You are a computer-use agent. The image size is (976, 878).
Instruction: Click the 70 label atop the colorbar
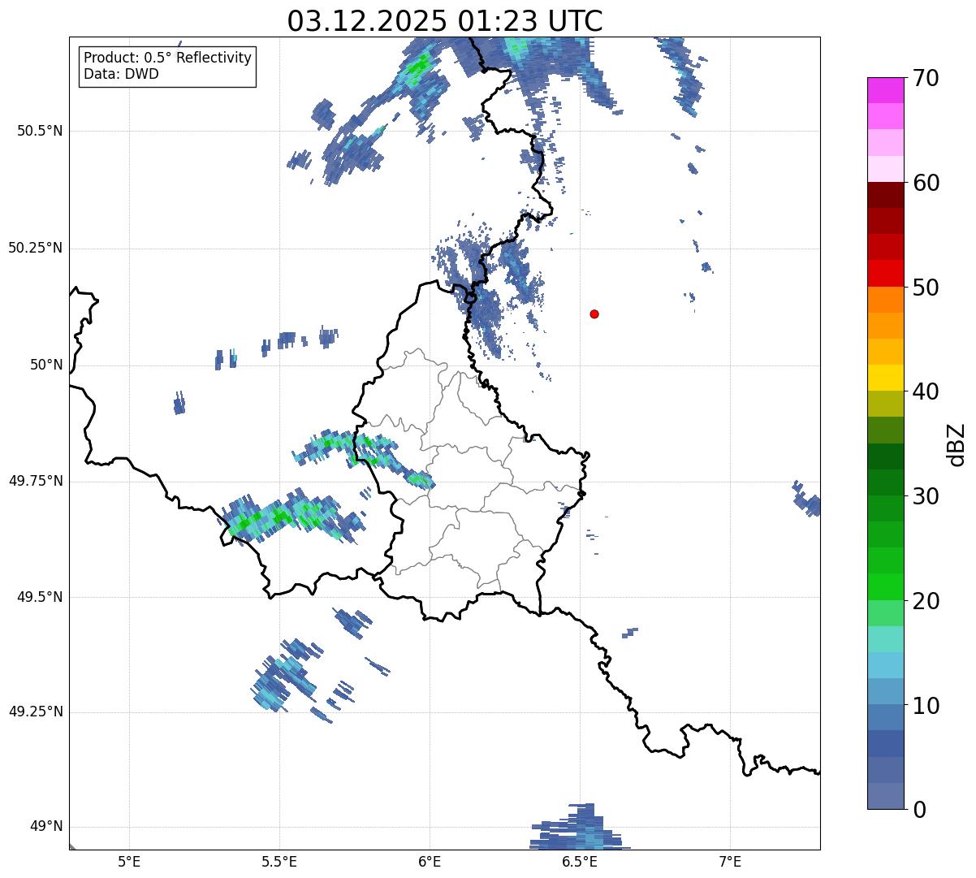coord(926,78)
